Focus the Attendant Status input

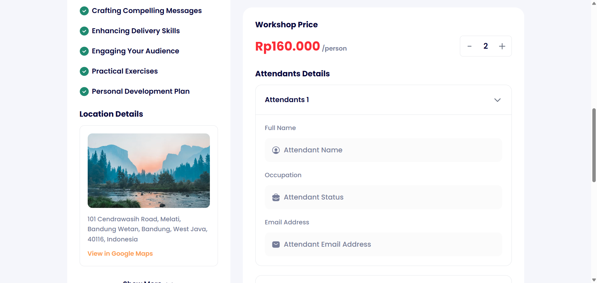(389, 197)
